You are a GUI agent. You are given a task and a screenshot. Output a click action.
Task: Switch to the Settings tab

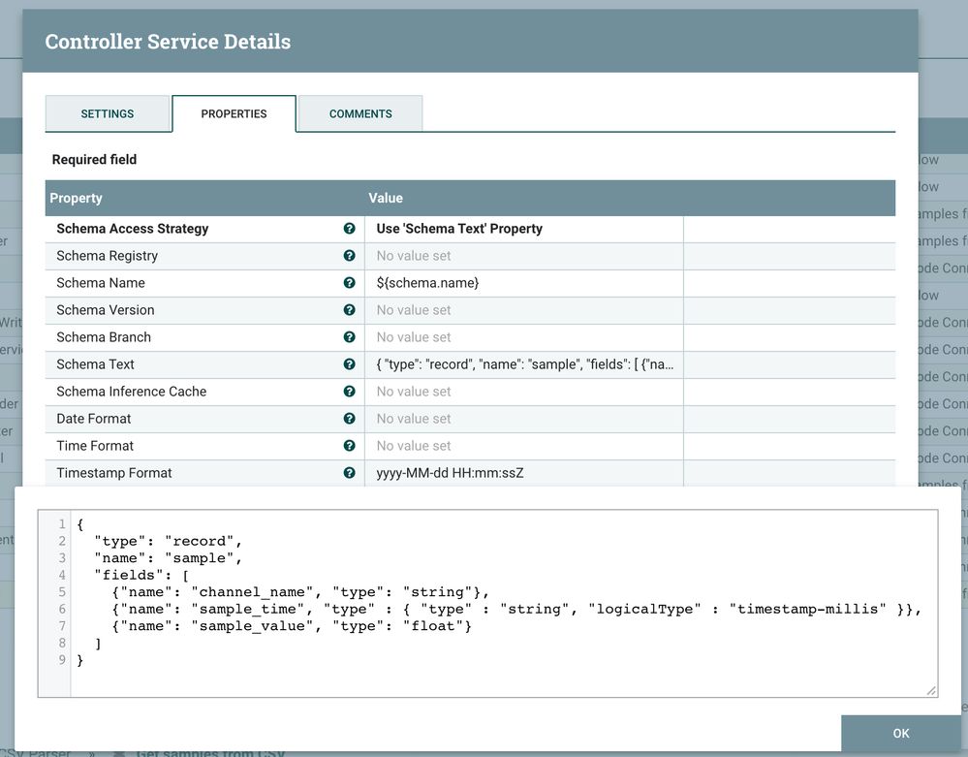[x=108, y=113]
